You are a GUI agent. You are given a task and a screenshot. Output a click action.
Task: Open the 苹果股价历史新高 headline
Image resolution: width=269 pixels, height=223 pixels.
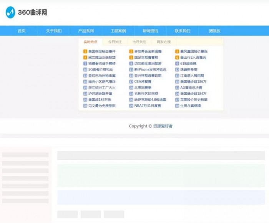coord(194,99)
